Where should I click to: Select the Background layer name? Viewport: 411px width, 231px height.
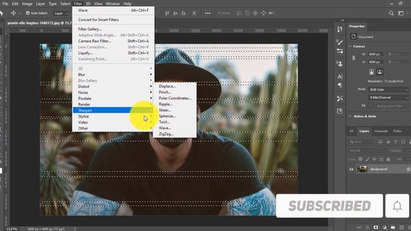click(378, 169)
